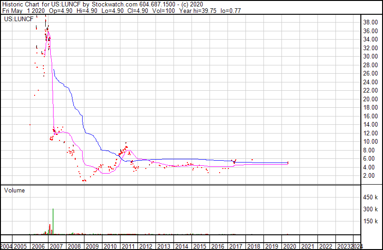383x250 pixels.
Task: Click the last red price point in 2020
Action: [x=288, y=163]
